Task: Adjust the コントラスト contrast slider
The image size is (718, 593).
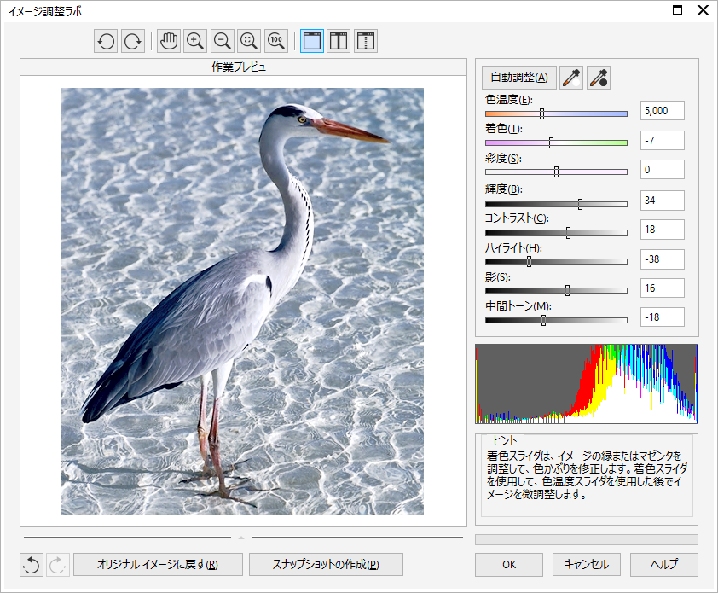Action: point(556,233)
